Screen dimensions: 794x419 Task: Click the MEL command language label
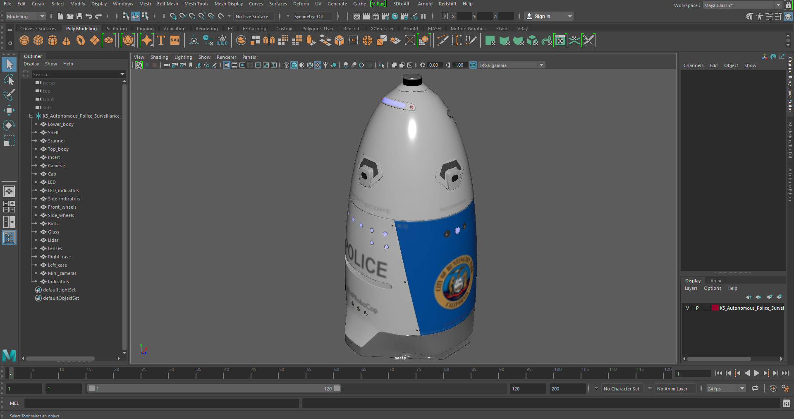(x=14, y=403)
